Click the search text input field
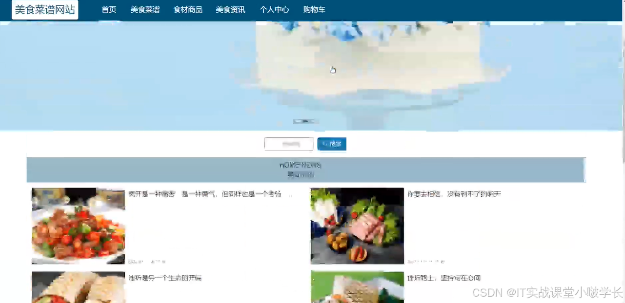The width and height of the screenshot is (625, 303). (289, 144)
